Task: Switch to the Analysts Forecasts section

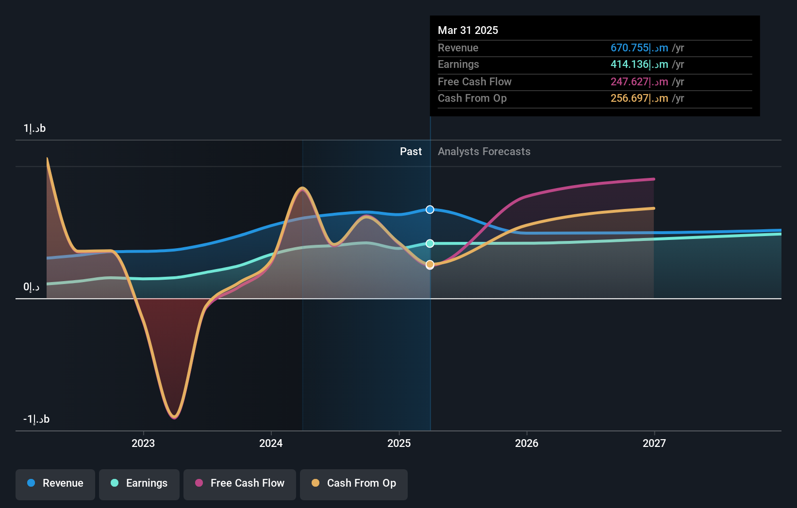Action: point(484,151)
